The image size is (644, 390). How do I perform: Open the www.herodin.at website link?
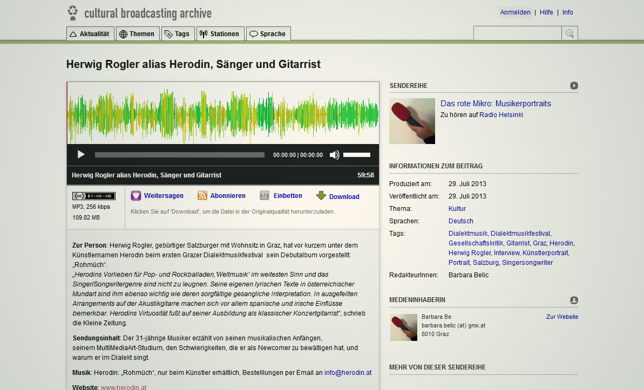click(x=124, y=387)
